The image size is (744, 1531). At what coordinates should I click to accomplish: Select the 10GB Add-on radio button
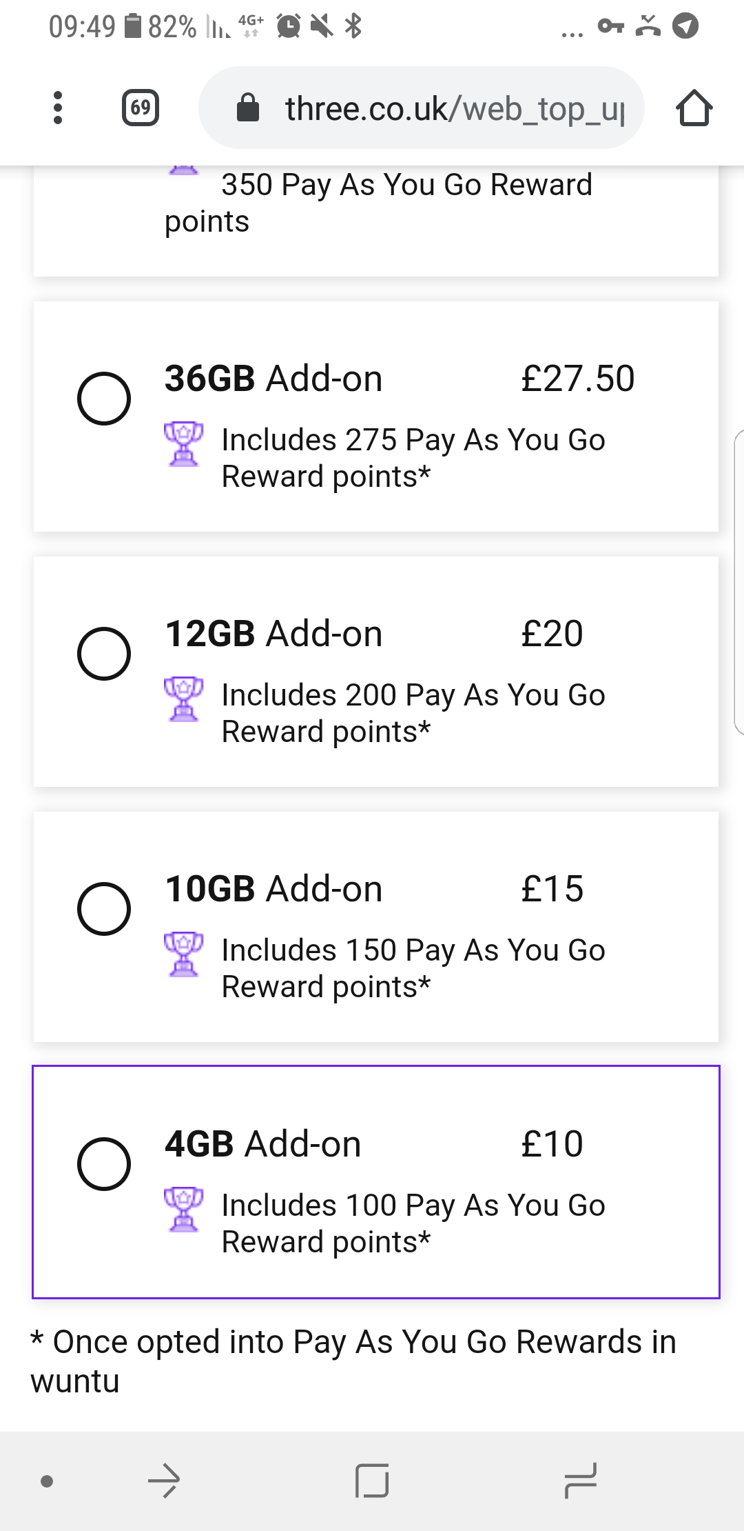click(104, 909)
